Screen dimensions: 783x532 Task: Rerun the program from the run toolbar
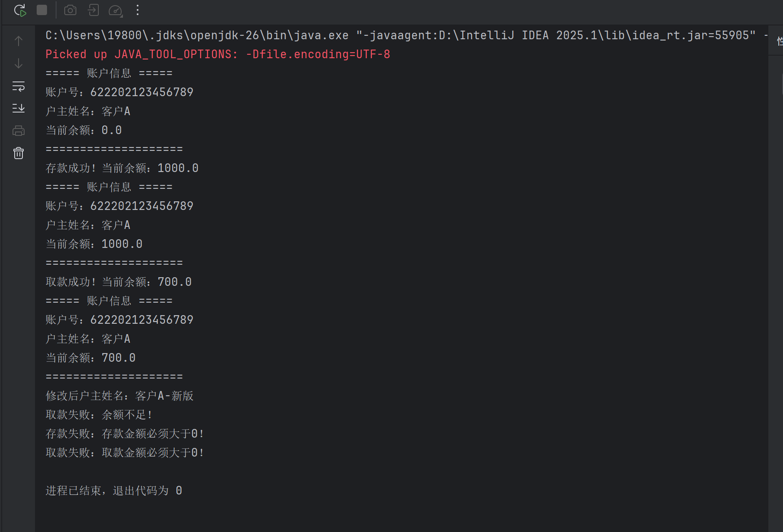20,10
